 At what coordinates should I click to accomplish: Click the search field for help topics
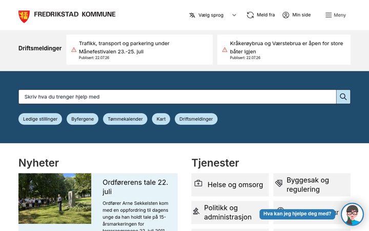click(x=177, y=97)
